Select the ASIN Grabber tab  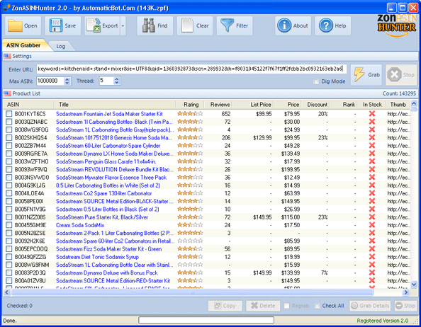point(23,45)
